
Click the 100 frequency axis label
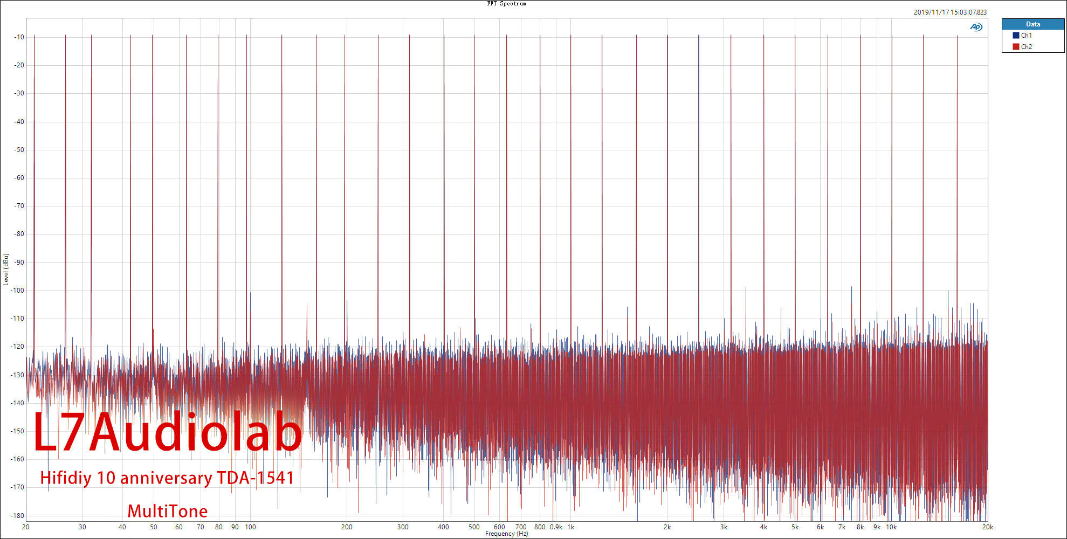[250, 527]
